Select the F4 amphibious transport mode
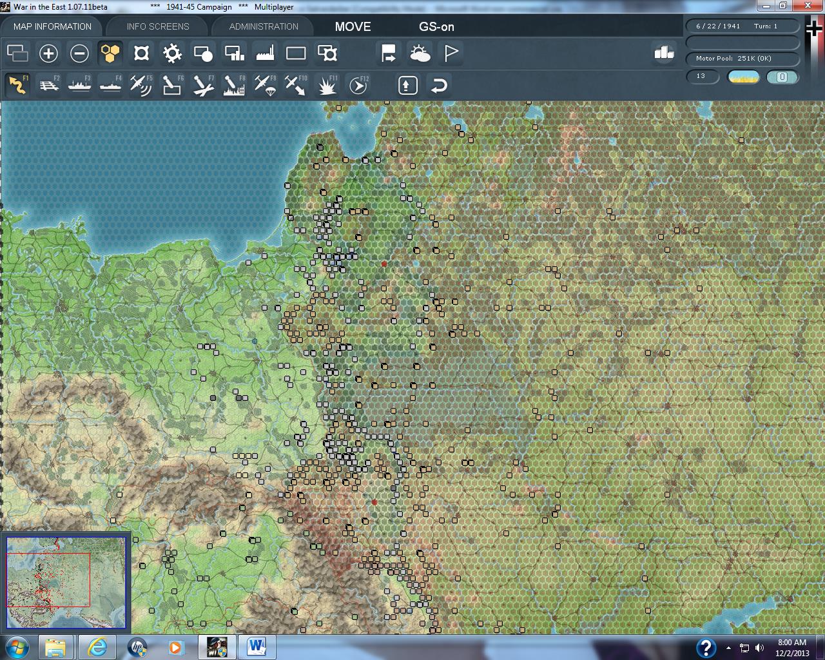825x660 pixels. [x=110, y=85]
